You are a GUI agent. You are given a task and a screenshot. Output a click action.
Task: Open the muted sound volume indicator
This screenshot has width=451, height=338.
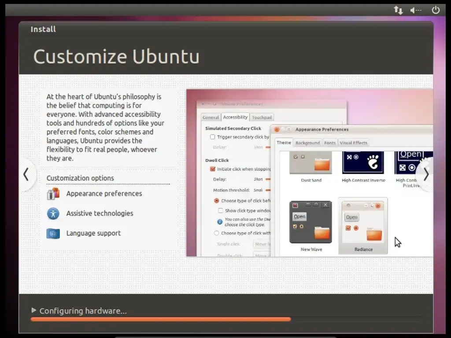pyautogui.click(x=416, y=11)
